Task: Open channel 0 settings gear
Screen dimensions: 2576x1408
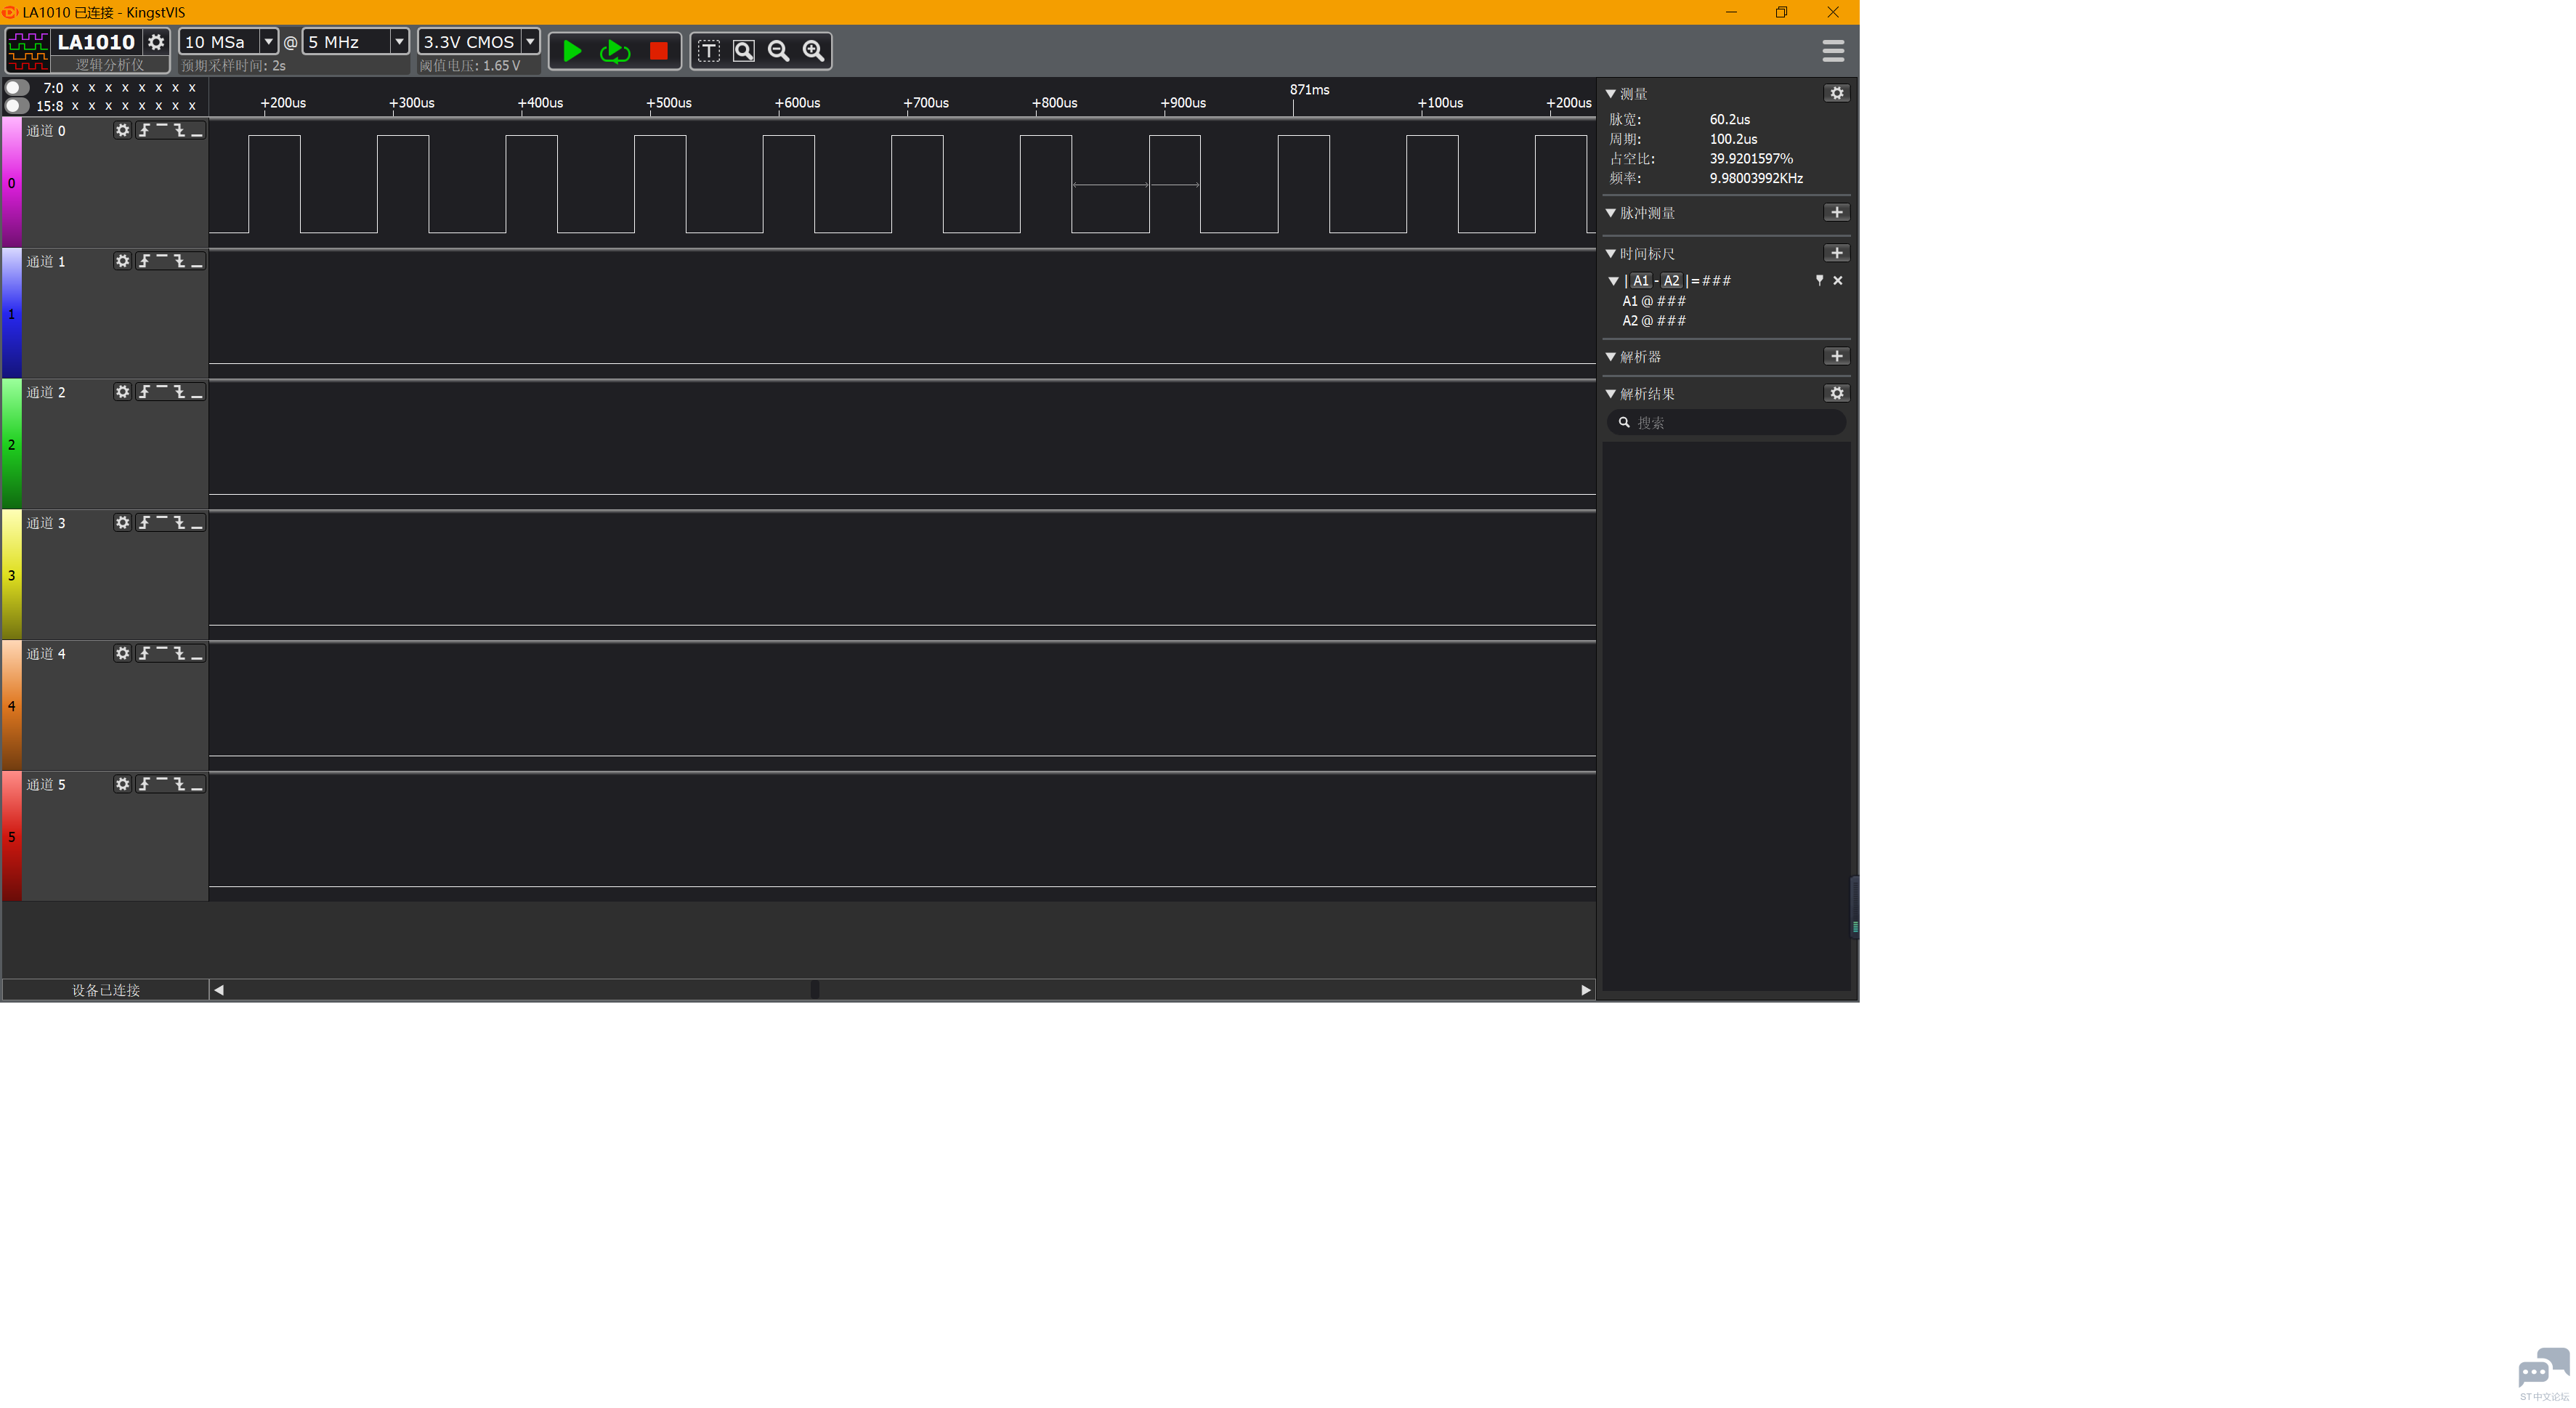Action: pos(122,131)
